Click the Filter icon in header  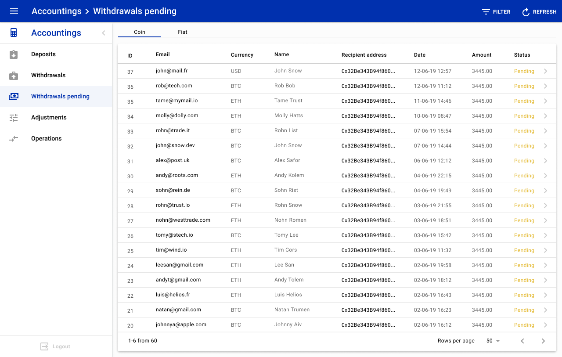pyautogui.click(x=486, y=12)
